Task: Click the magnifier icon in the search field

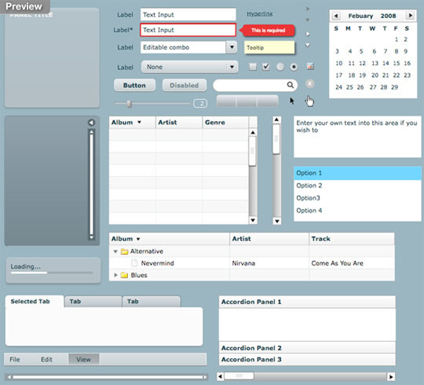Action: (291, 85)
